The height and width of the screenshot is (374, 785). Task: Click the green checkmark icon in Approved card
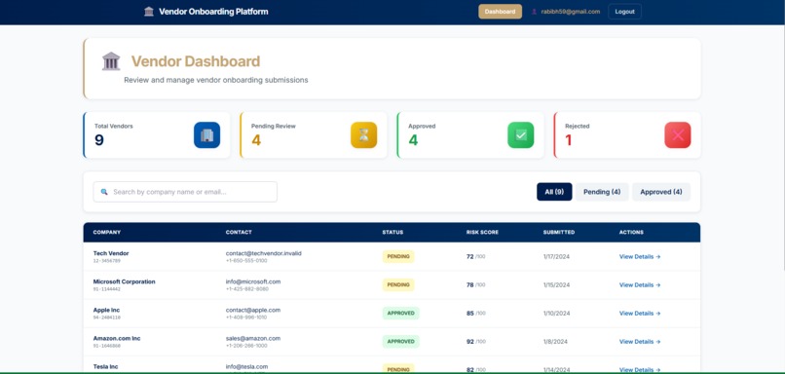521,135
